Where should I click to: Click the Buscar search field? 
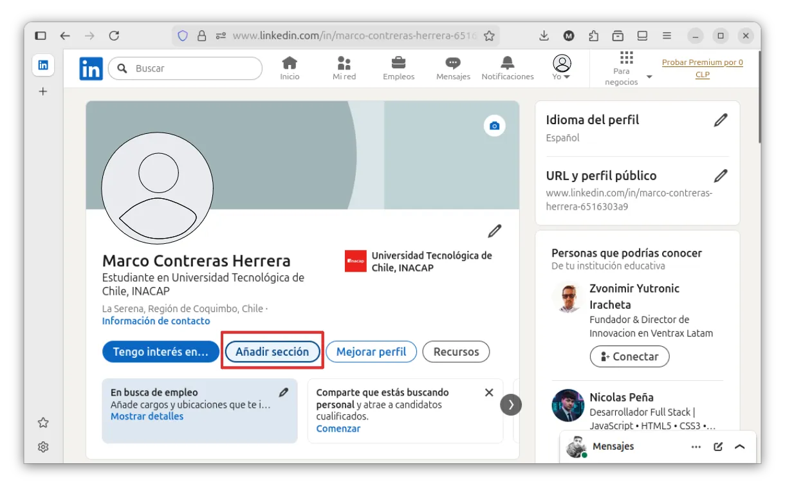pos(193,69)
